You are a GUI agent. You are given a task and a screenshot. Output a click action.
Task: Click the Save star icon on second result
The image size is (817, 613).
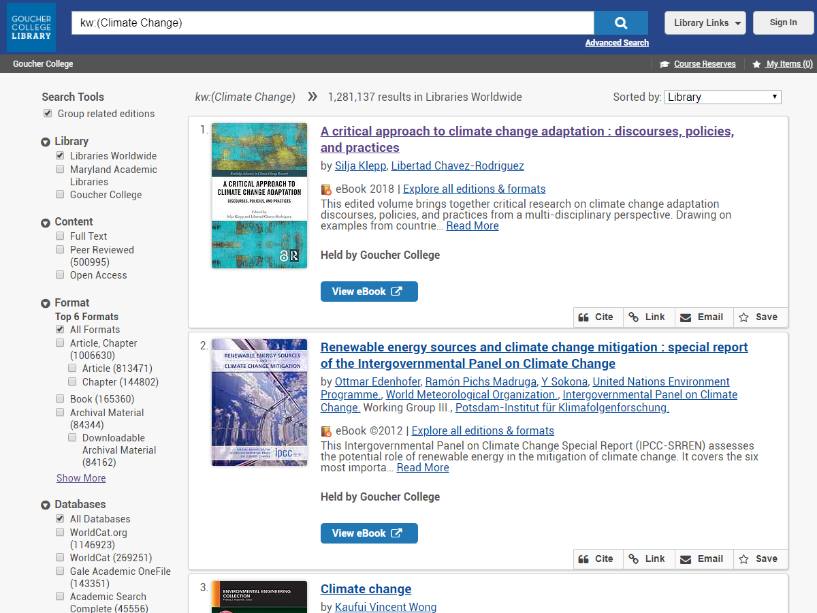point(743,559)
